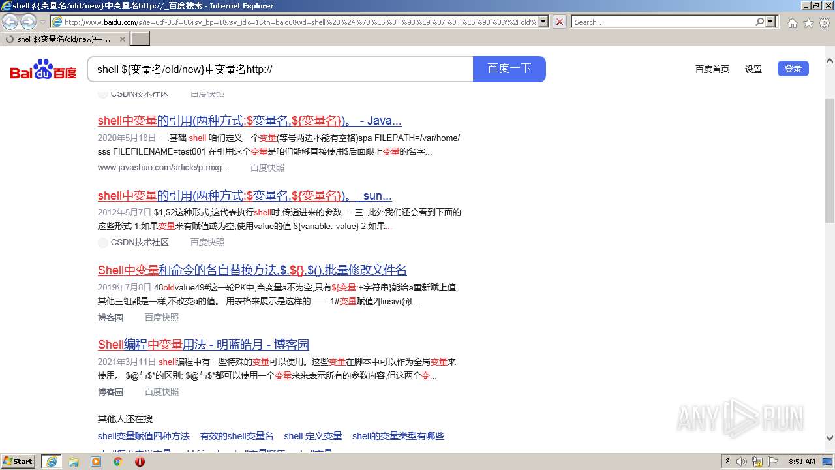Screen dimensions: 835x470
Task: Click CSDN技术社区 source under the 2012 result
Action: click(x=140, y=242)
